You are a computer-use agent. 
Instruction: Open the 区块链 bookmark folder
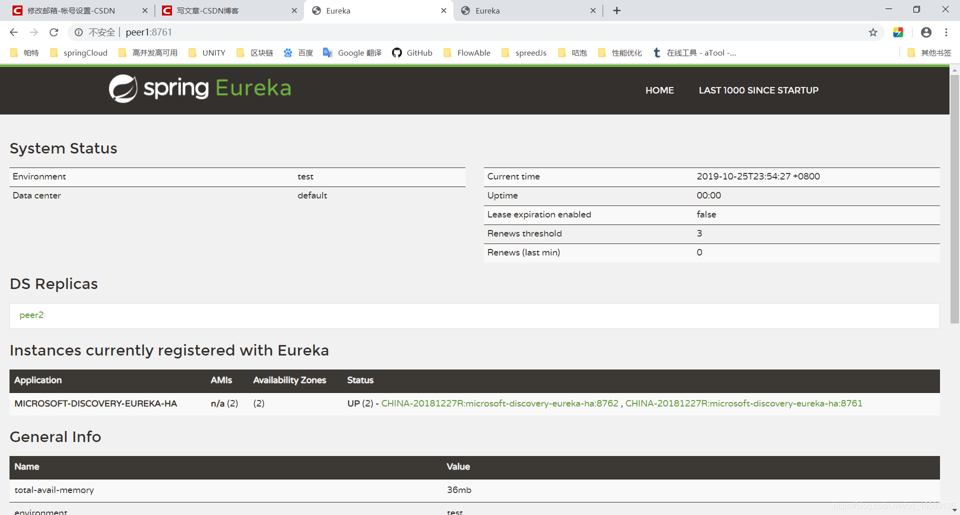click(x=255, y=53)
